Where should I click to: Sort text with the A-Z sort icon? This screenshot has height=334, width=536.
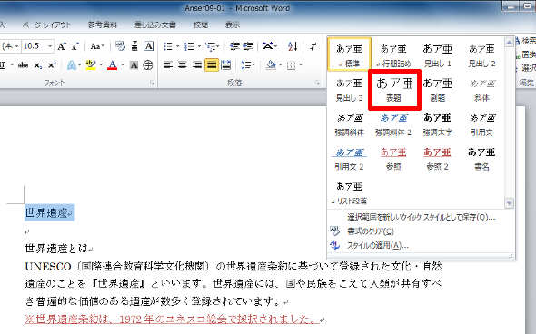293,46
